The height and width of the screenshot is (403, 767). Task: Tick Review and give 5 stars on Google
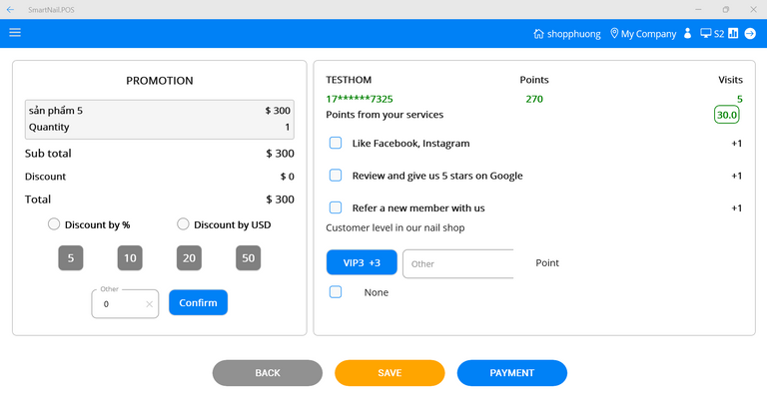(x=336, y=176)
